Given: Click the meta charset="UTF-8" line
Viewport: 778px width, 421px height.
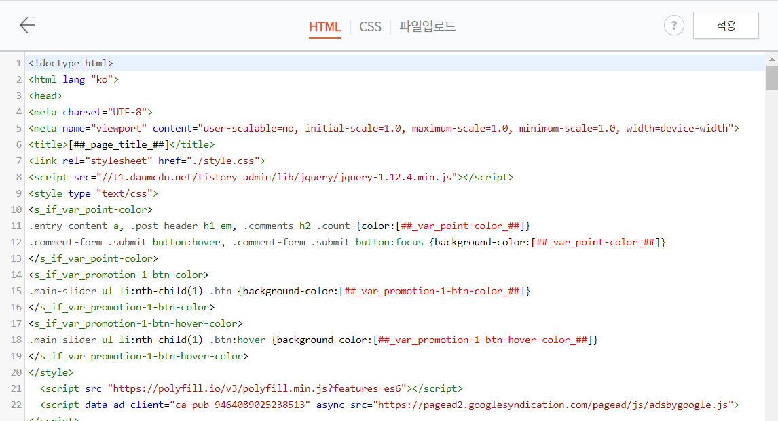Looking at the screenshot, I should pos(90,112).
